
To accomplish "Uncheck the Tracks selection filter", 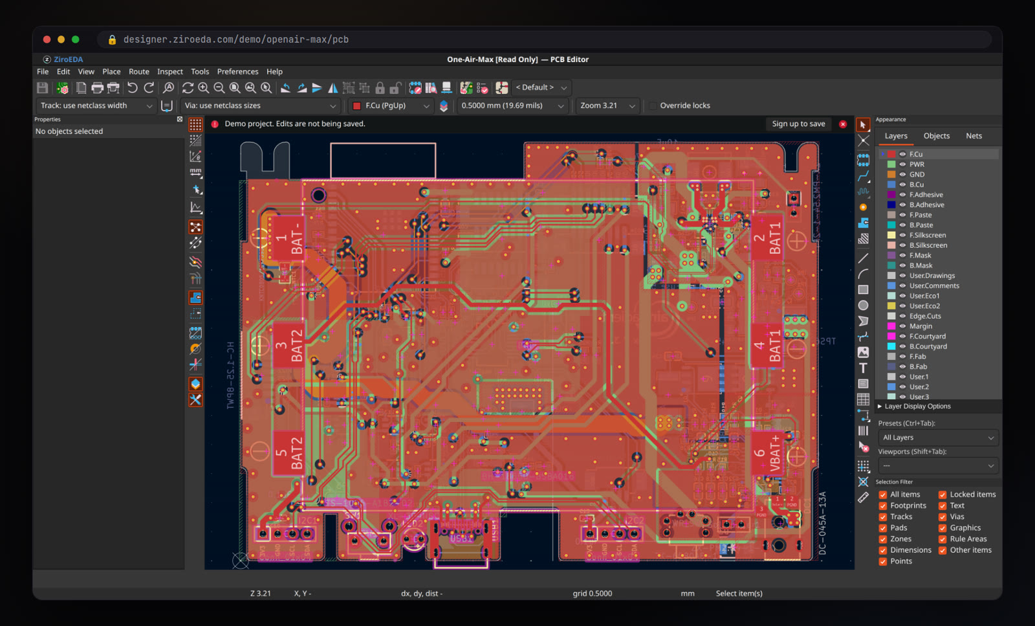I will 882,517.
